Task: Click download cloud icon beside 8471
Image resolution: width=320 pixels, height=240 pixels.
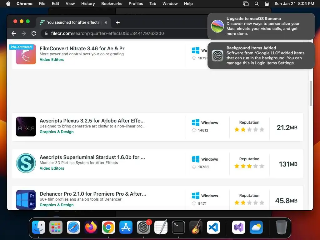Action: (x=194, y=203)
